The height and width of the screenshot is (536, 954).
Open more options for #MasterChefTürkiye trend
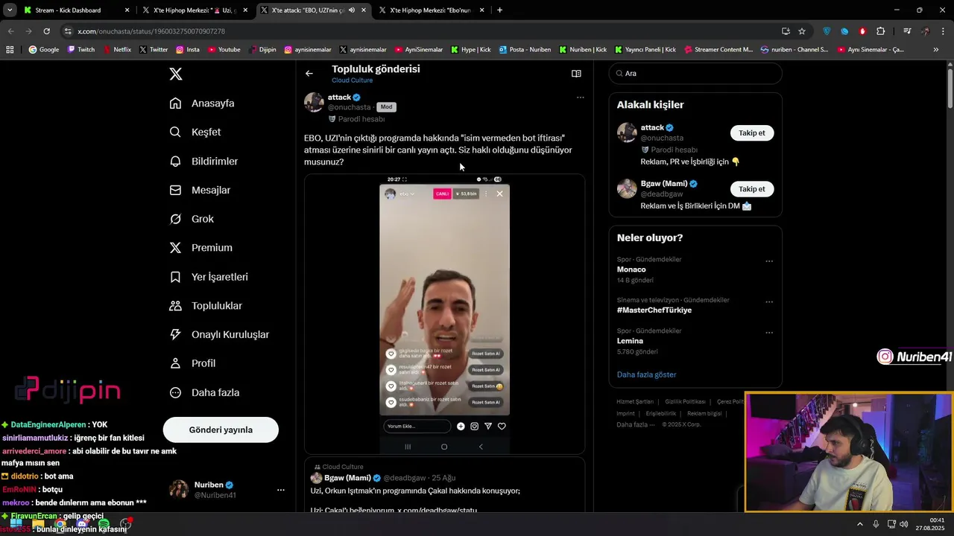coord(769,302)
